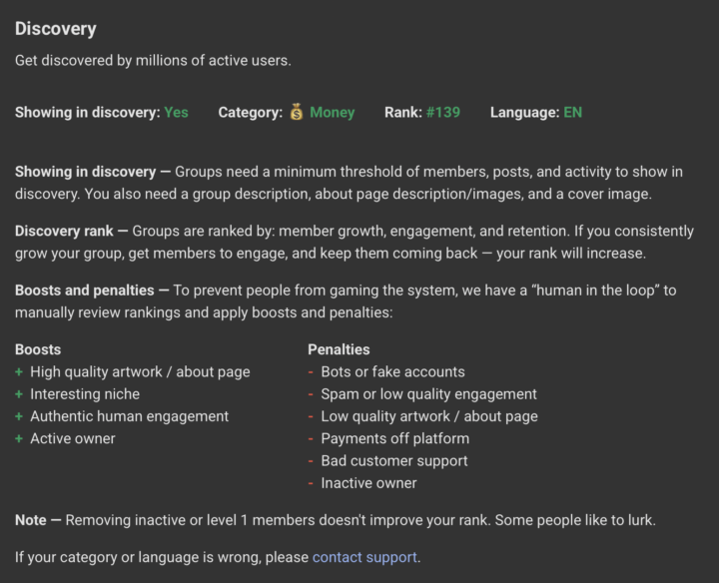Click the Yes discovery status

(176, 112)
